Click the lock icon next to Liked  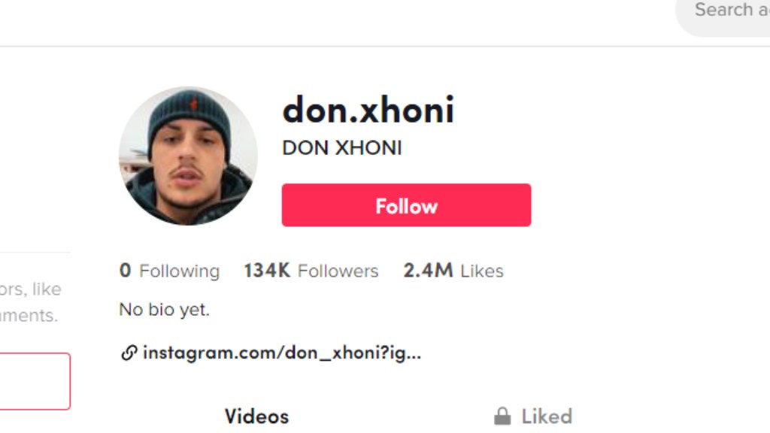click(x=502, y=416)
